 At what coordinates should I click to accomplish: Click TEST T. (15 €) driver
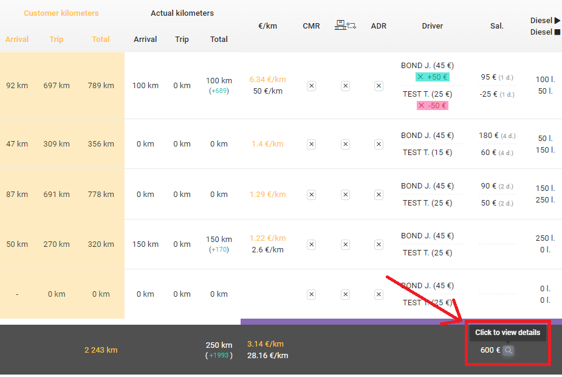coord(427,153)
